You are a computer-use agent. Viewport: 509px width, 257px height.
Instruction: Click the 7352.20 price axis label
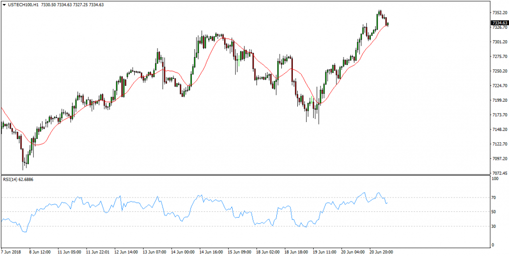pos(498,13)
